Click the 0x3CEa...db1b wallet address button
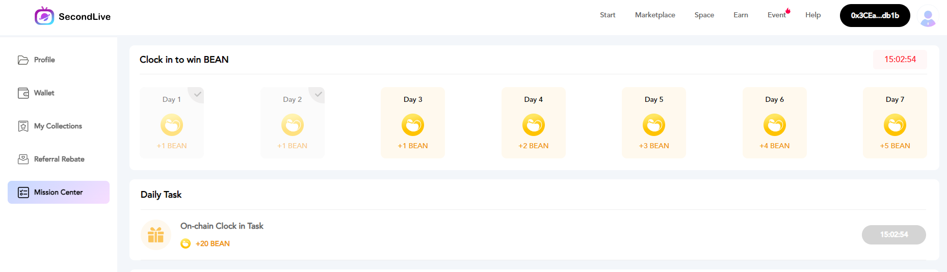 point(875,16)
